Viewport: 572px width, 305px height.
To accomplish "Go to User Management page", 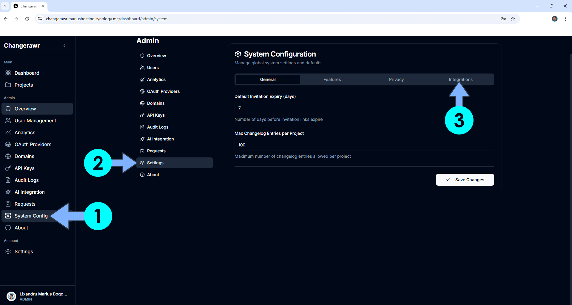I will point(37,121).
